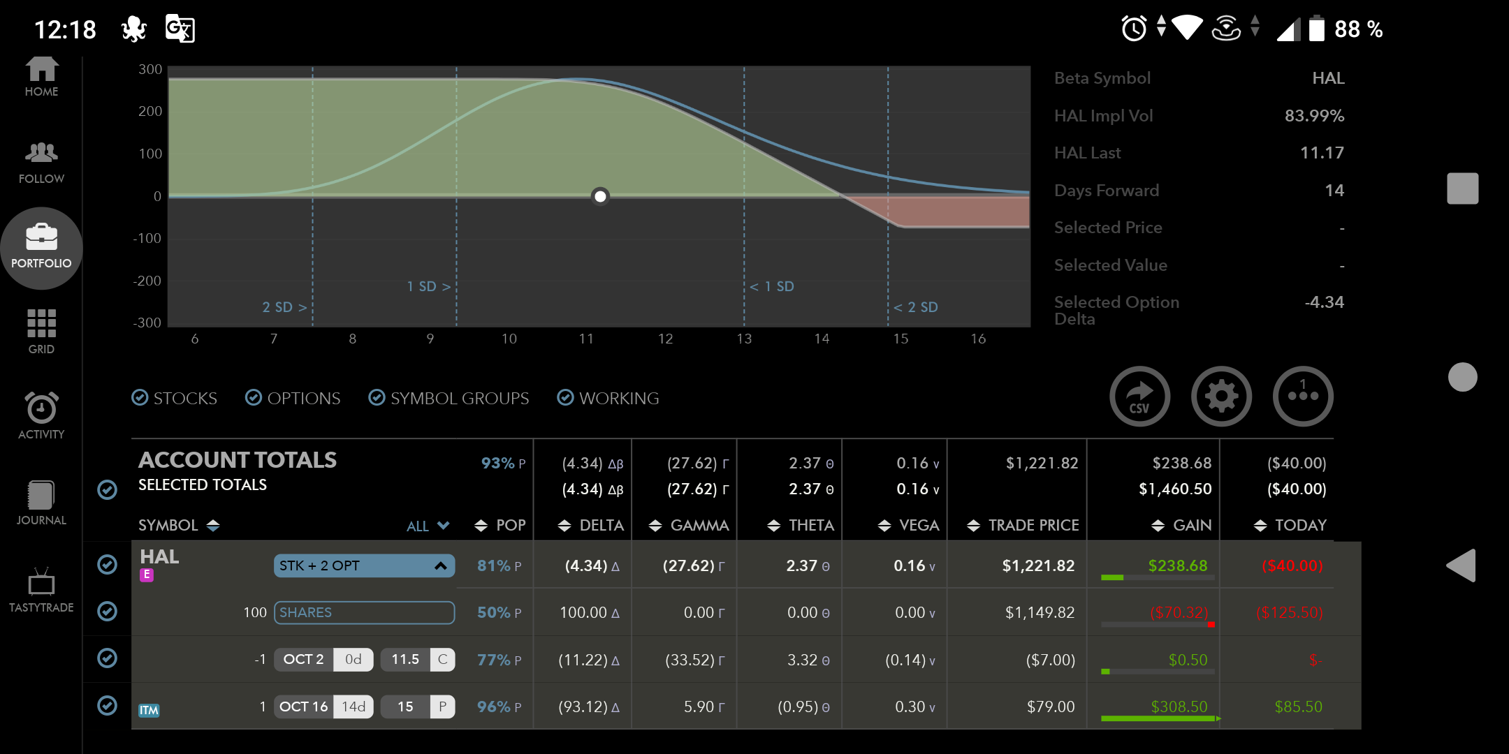Toggle the STOCKS filter checkbox
The image size is (1509, 754).
click(x=140, y=398)
